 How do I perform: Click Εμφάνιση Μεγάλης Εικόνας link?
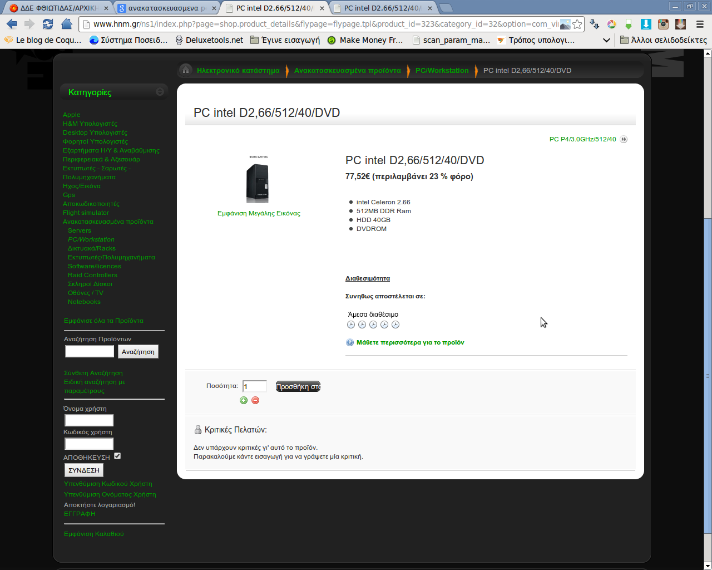coord(259,213)
